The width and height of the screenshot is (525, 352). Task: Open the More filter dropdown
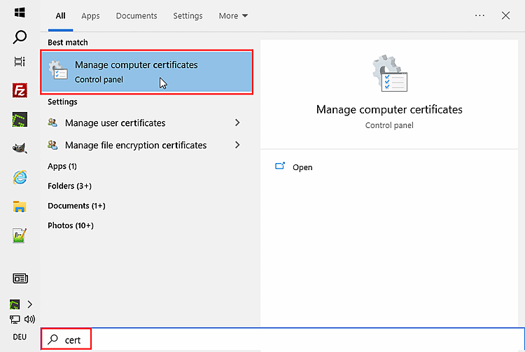233,15
